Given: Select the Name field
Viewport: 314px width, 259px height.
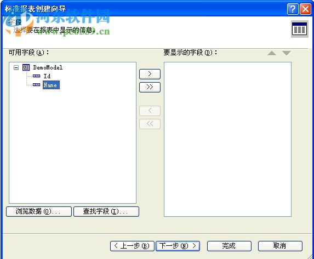Looking at the screenshot, I should click(x=52, y=85).
